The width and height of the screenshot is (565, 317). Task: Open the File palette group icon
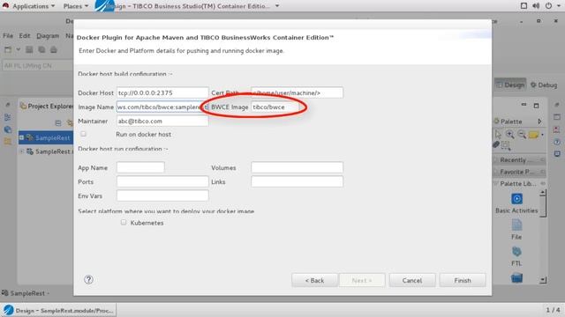[x=516, y=225]
